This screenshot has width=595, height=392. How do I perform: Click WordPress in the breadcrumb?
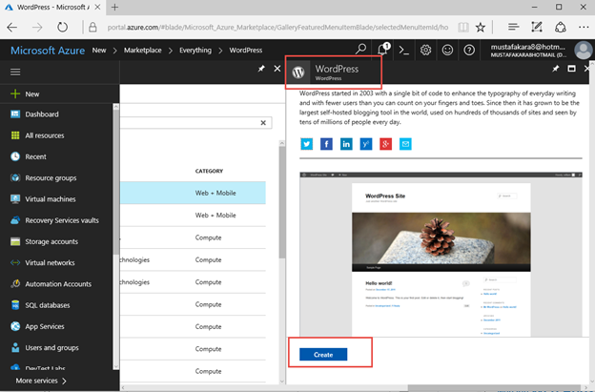[x=245, y=51]
